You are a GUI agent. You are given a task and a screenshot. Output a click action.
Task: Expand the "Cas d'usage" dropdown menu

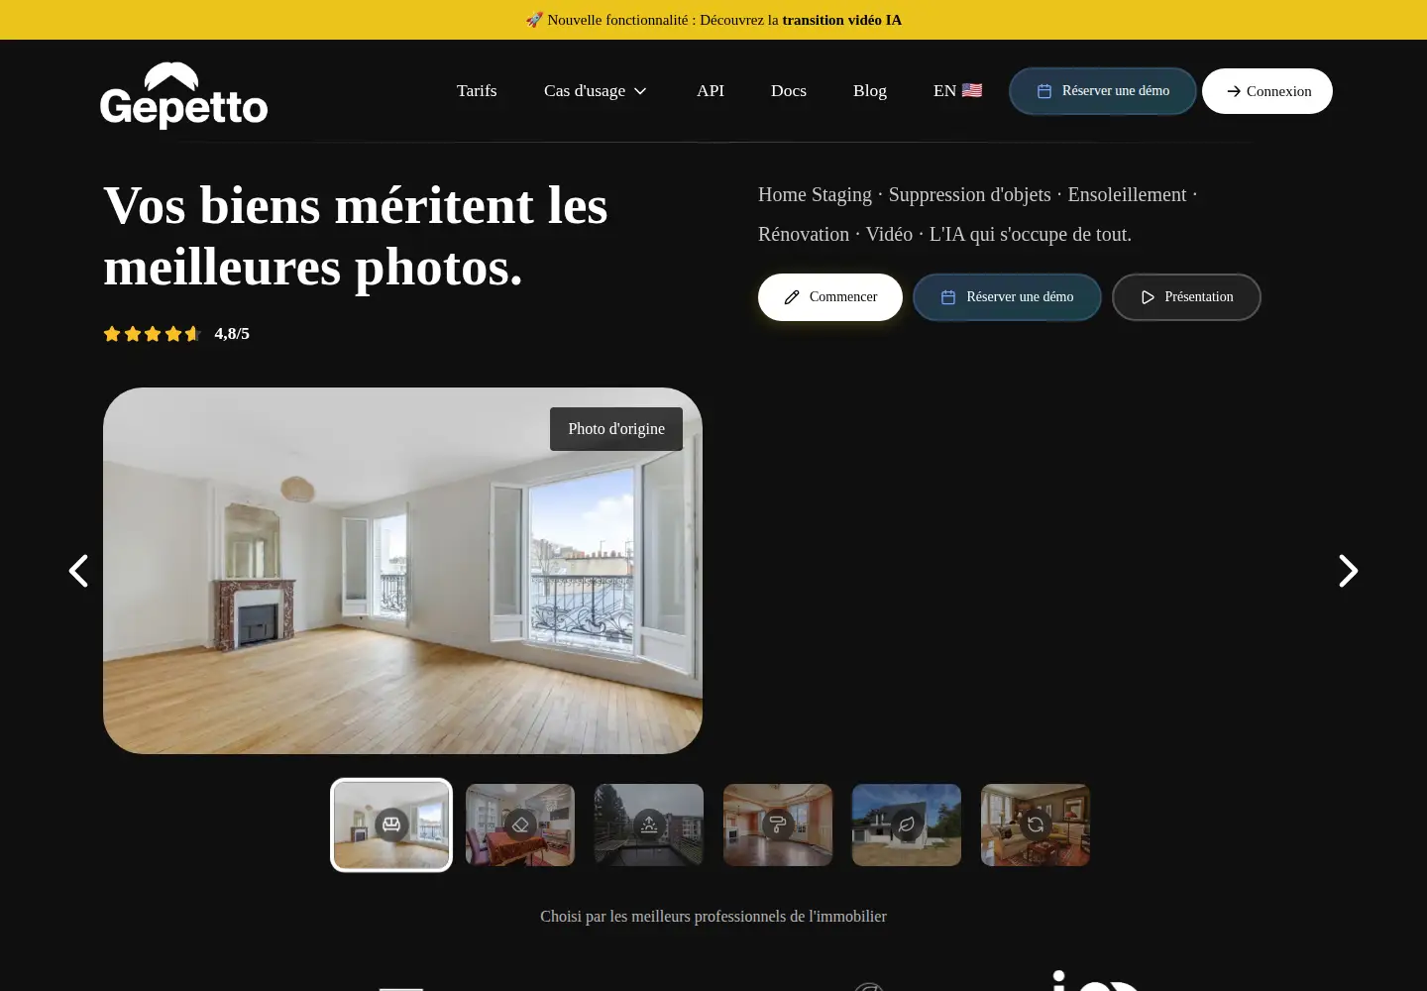point(596,91)
